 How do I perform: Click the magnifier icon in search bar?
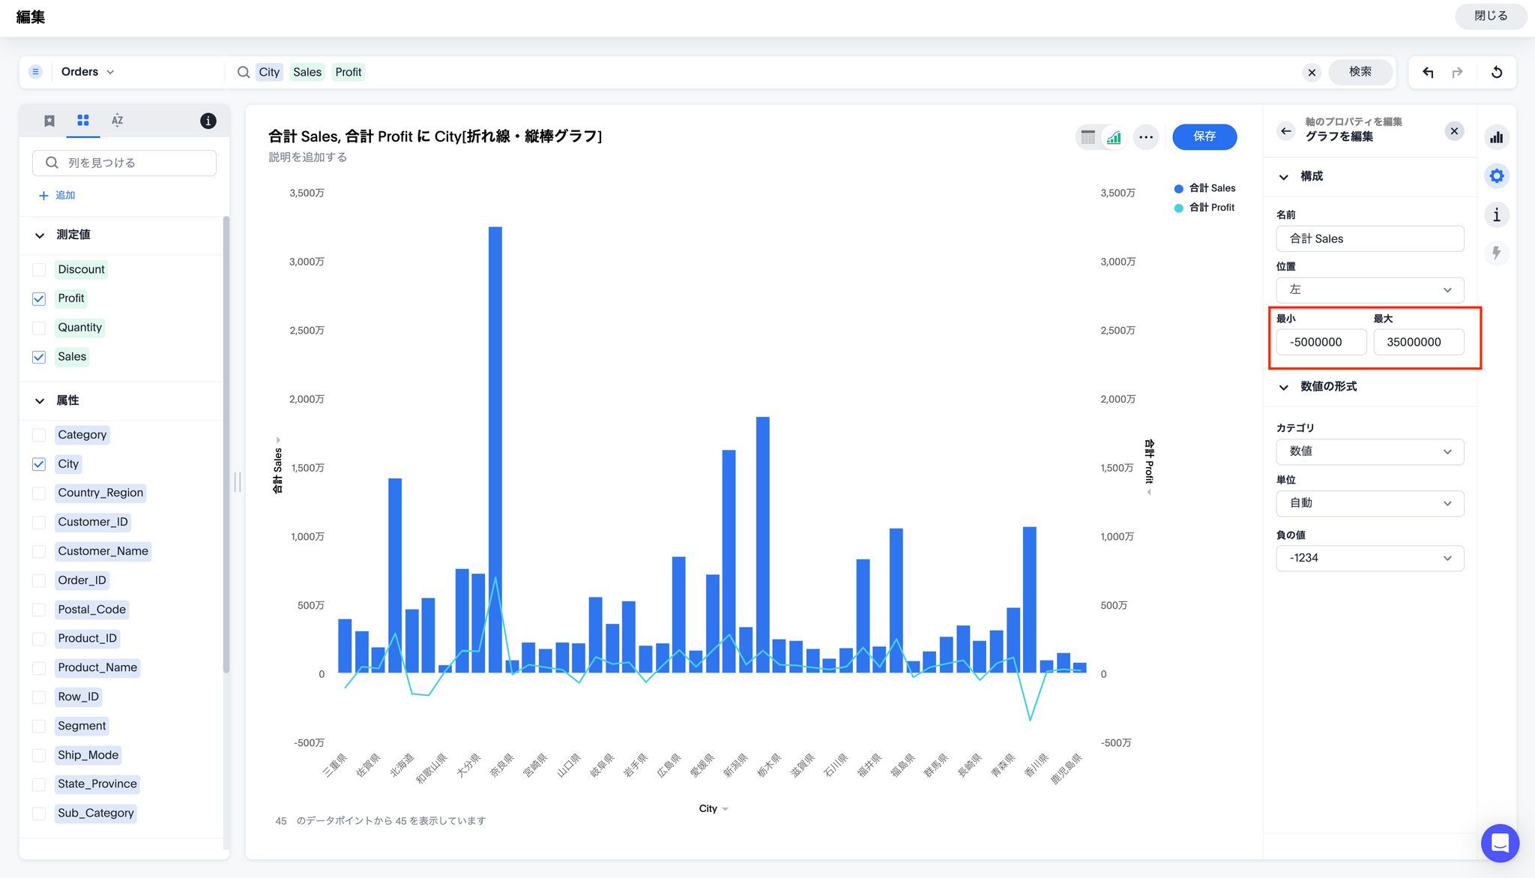(244, 72)
